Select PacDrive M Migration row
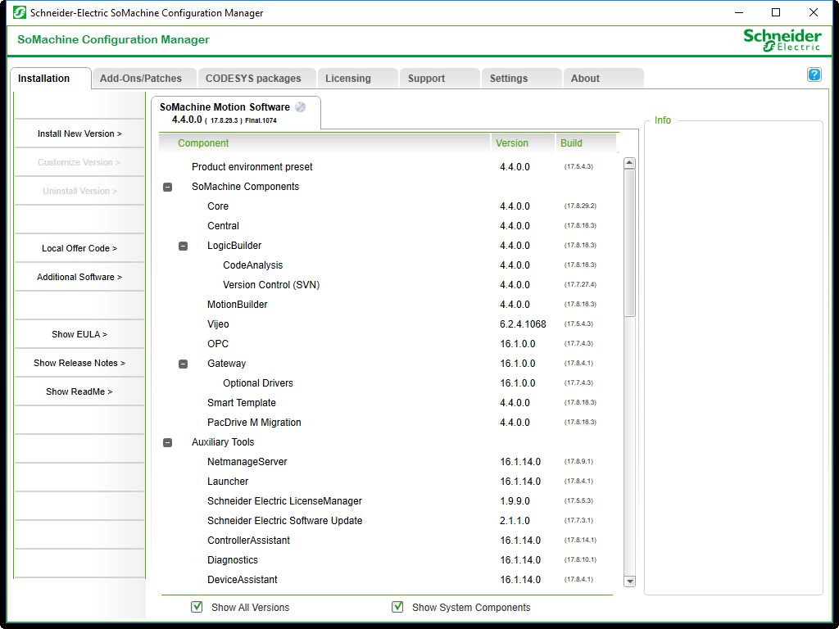This screenshot has height=629, width=839. click(x=389, y=423)
